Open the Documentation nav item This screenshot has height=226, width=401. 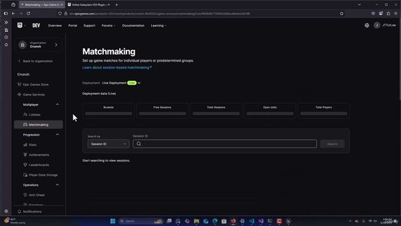[x=133, y=26]
